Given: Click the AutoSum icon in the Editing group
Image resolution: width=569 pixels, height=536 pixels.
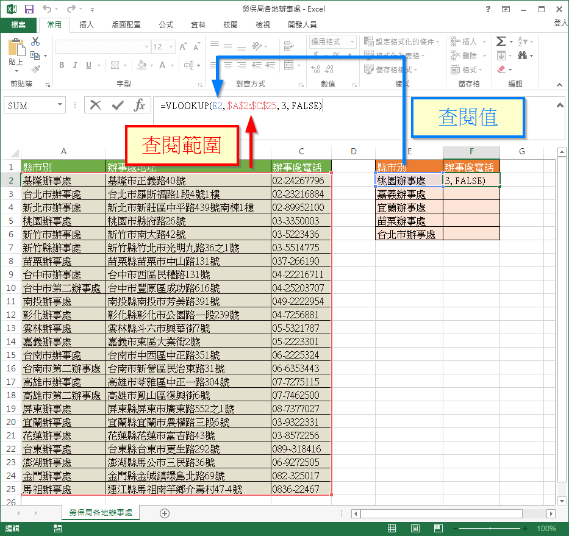Looking at the screenshot, I should pyautogui.click(x=501, y=41).
